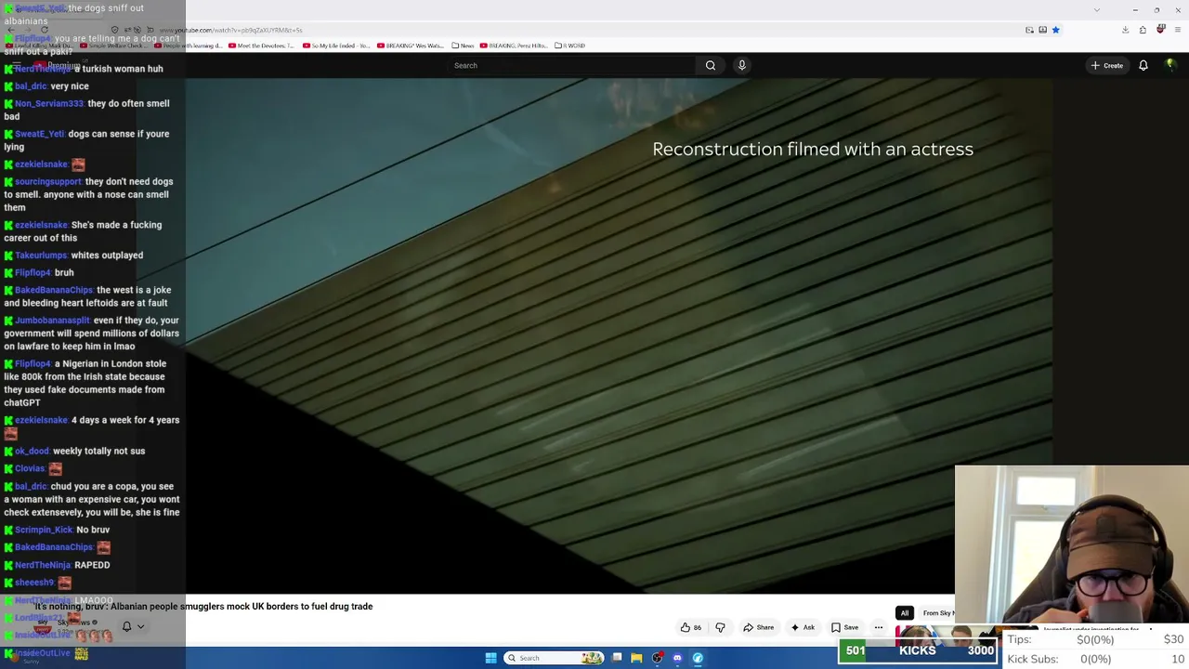Open the YouTube account avatar menu
Screen dimensions: 1189x669
click(1170, 65)
